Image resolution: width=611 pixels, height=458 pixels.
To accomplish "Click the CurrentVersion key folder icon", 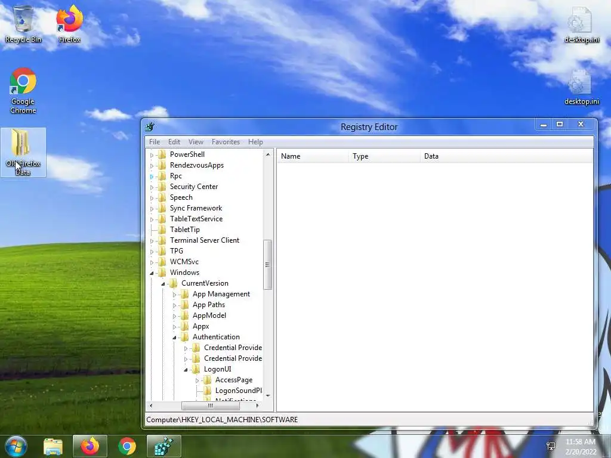I will [174, 283].
